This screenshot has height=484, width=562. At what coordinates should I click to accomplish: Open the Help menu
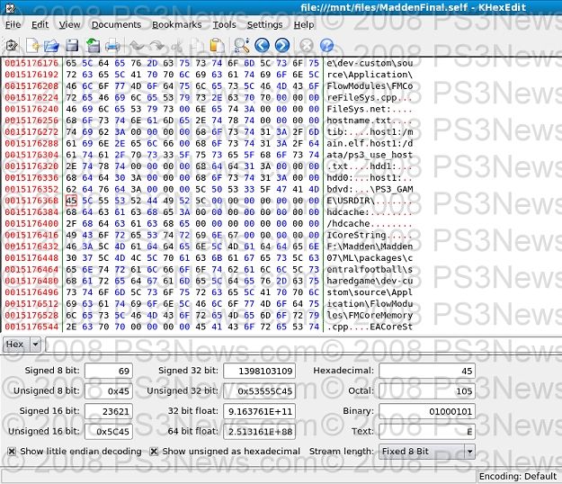(x=304, y=24)
